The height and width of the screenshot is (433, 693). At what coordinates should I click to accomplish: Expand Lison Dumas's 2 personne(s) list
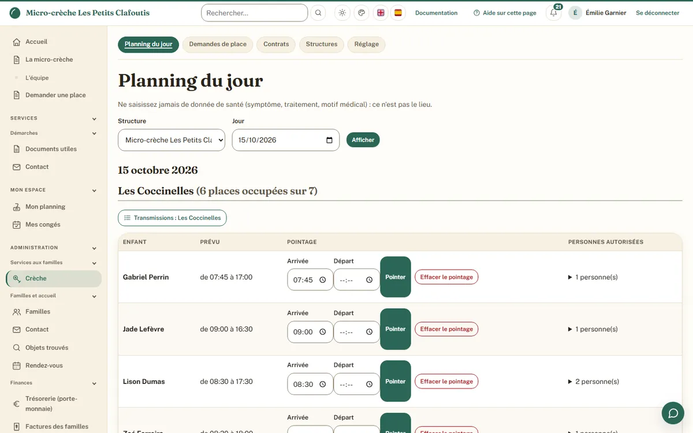[x=594, y=382]
